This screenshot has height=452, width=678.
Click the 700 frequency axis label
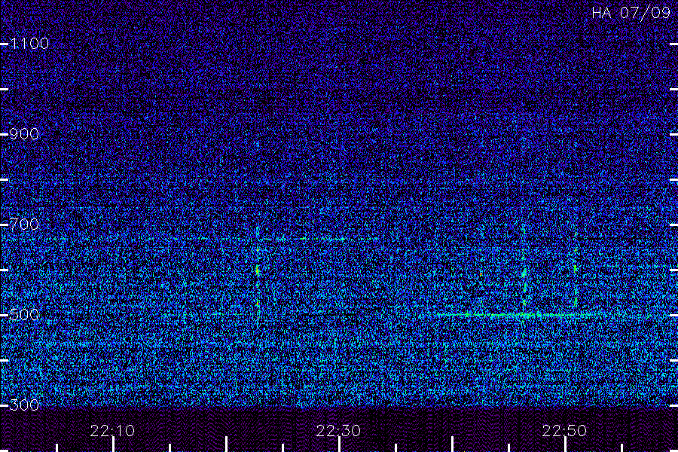pos(24,224)
